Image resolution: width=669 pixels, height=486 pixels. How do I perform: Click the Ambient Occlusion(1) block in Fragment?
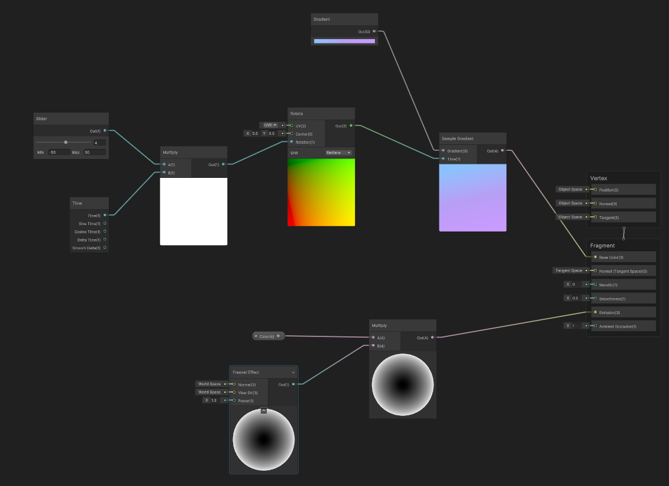[623, 326]
